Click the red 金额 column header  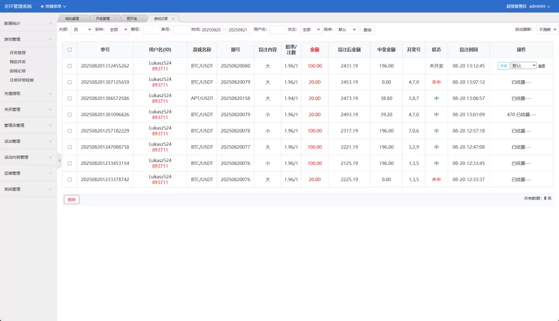click(314, 50)
